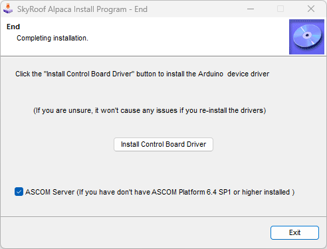The width and height of the screenshot is (327, 249).
Task: Click the disabled maximize window button
Action: coord(280,9)
